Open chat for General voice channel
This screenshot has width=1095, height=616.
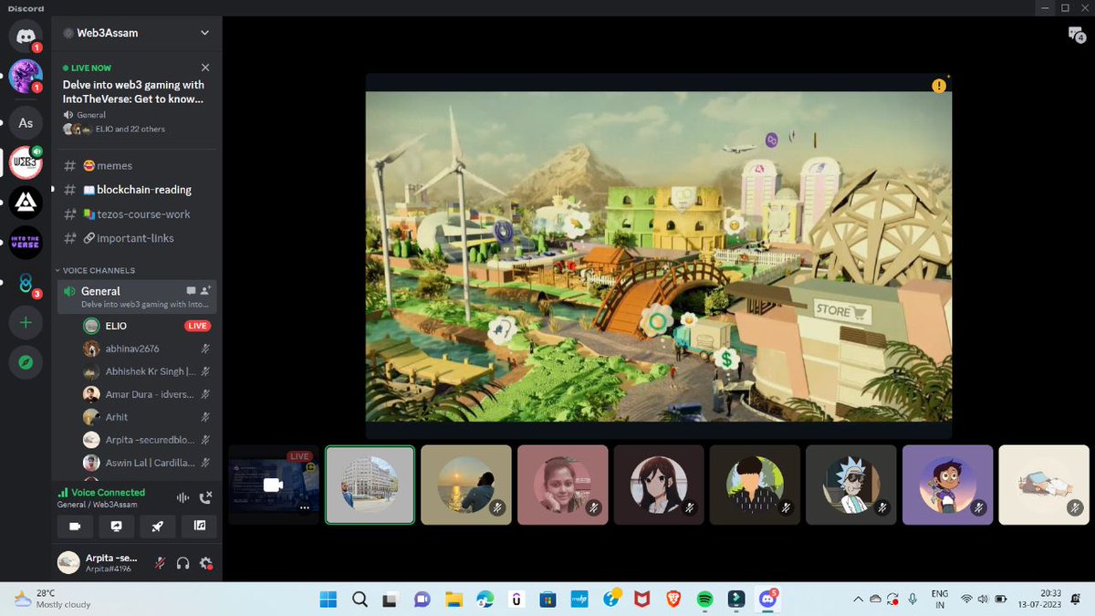pos(191,291)
